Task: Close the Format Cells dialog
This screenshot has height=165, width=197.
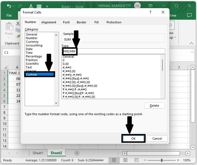Action: (163, 12)
